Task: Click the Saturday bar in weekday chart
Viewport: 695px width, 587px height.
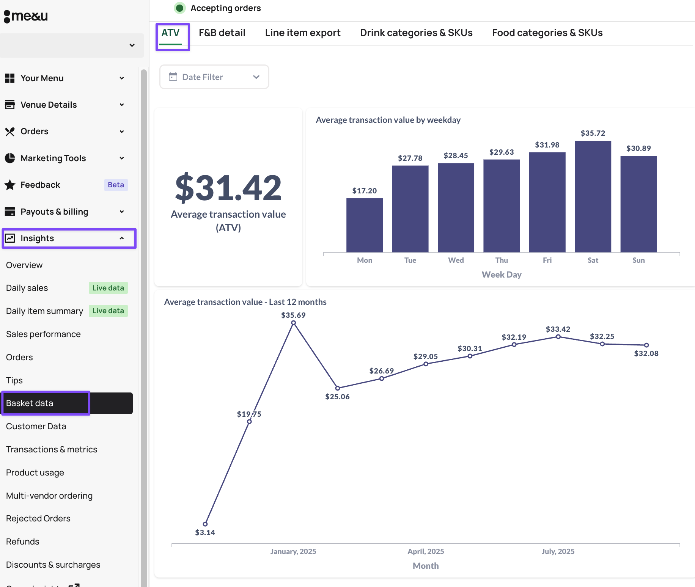Action: 593,196
